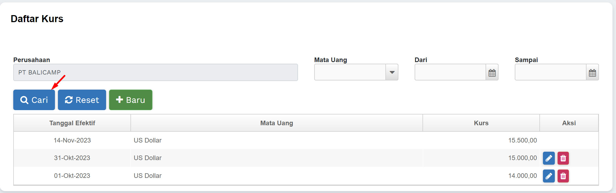The height and width of the screenshot is (193, 616).
Task: Click the Perusahaan field PT BALICAMP
Action: point(155,72)
